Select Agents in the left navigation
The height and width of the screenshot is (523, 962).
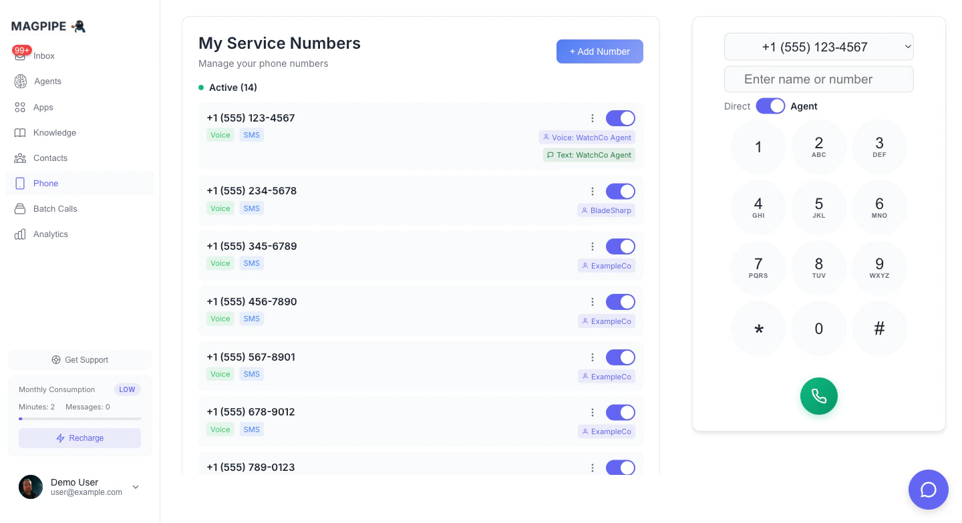click(x=47, y=81)
